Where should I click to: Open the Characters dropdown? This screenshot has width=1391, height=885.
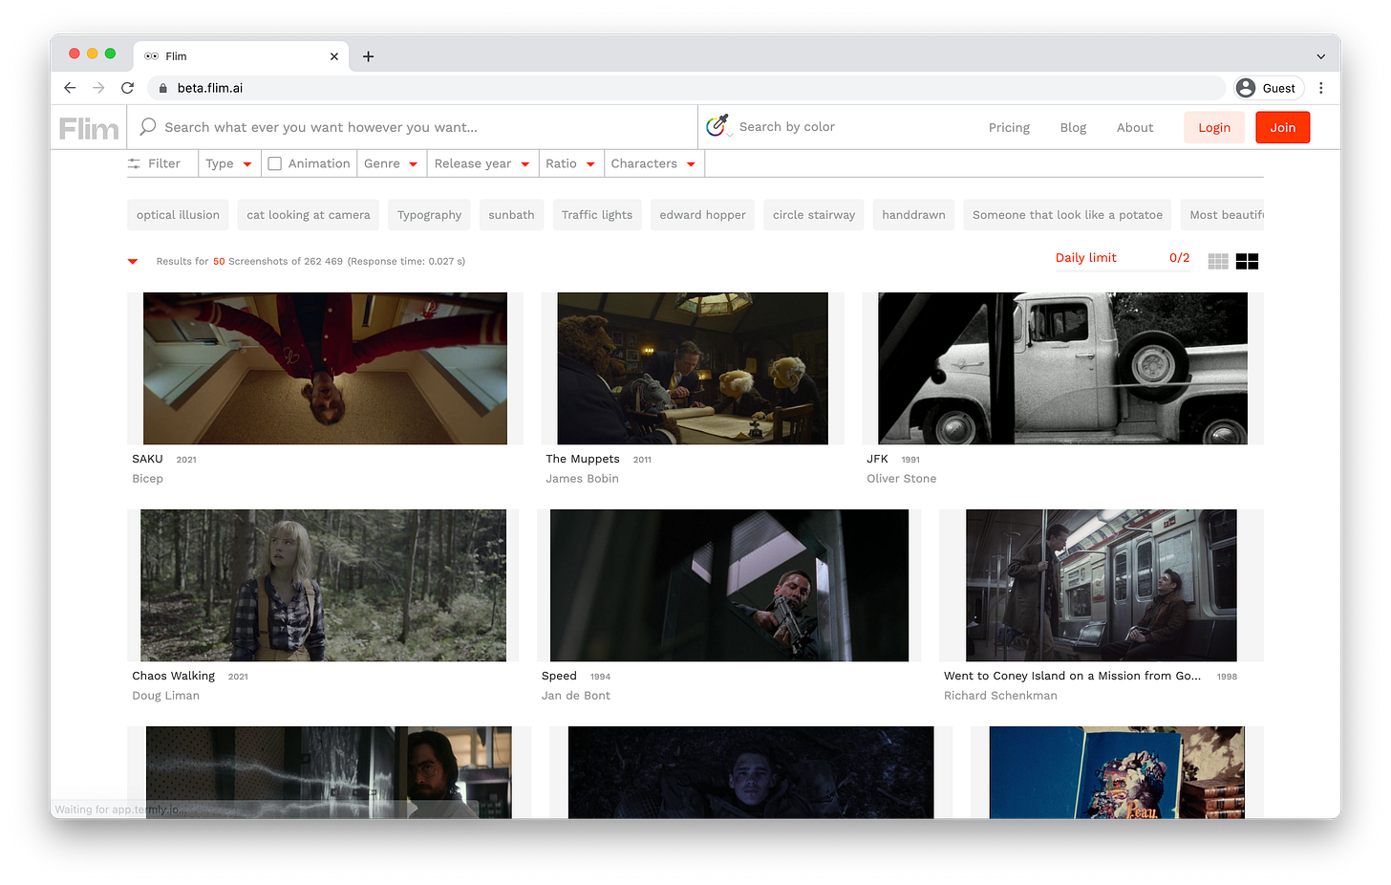click(x=653, y=163)
